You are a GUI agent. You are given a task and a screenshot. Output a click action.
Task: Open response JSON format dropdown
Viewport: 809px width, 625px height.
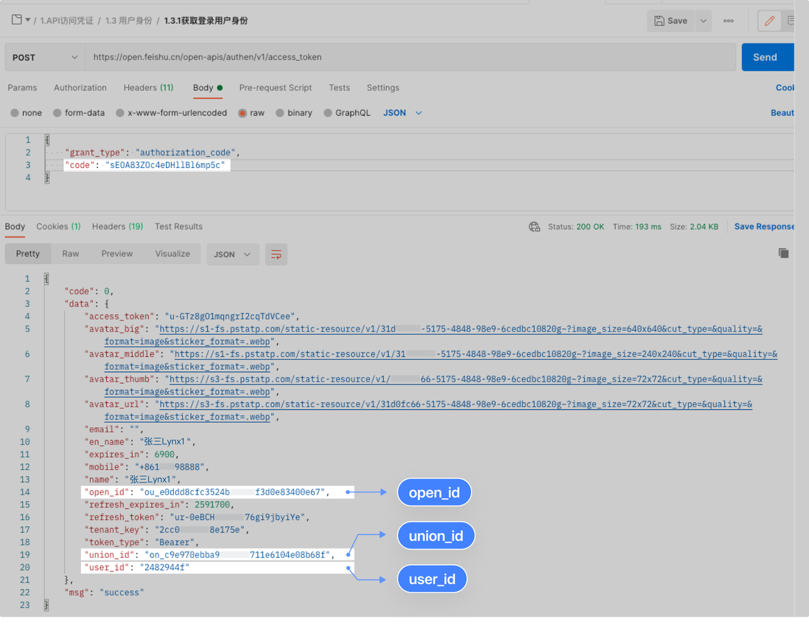(233, 254)
